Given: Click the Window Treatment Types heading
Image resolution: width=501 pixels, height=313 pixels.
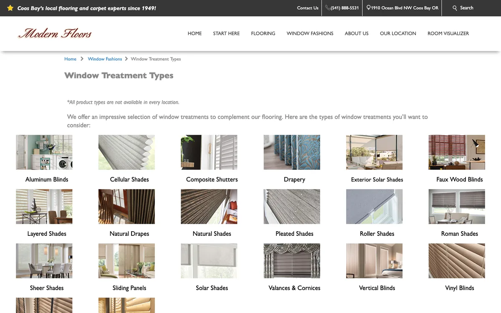Looking at the screenshot, I should click(119, 76).
